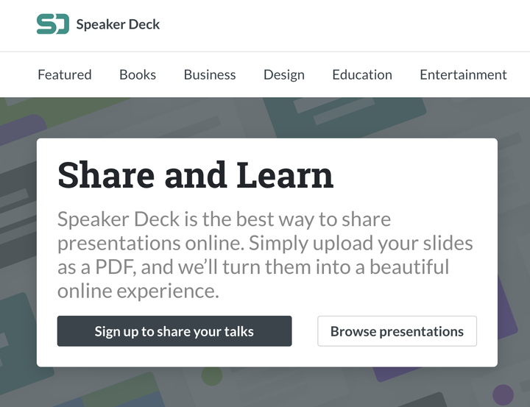Open the Featured category

click(x=65, y=74)
